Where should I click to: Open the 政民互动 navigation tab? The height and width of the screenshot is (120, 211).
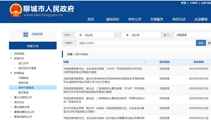point(179,19)
